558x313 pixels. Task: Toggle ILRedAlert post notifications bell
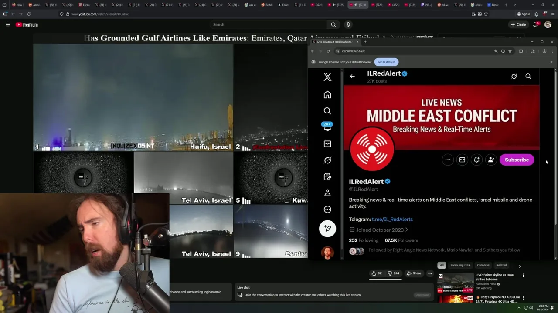click(x=476, y=160)
